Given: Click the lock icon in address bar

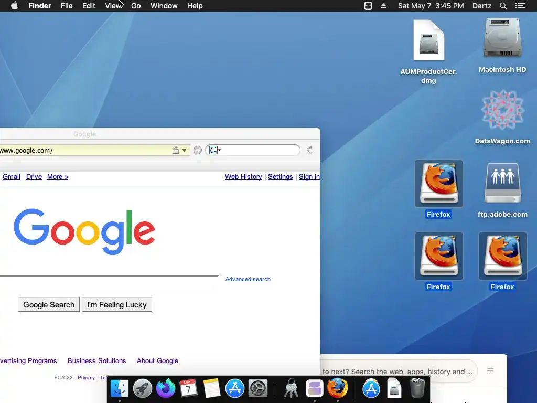Looking at the screenshot, I should [175, 150].
